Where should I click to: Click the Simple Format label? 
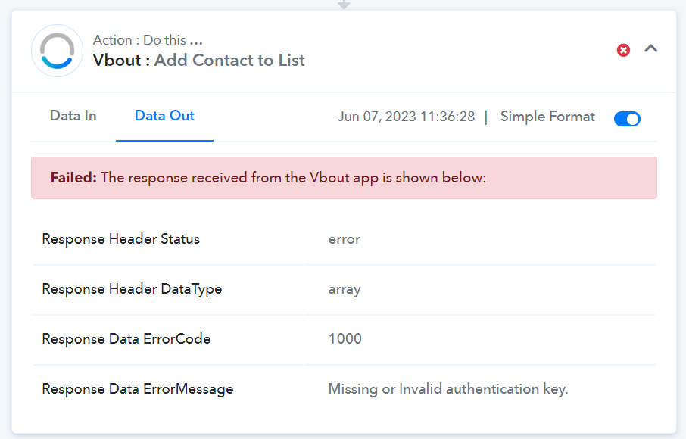547,117
